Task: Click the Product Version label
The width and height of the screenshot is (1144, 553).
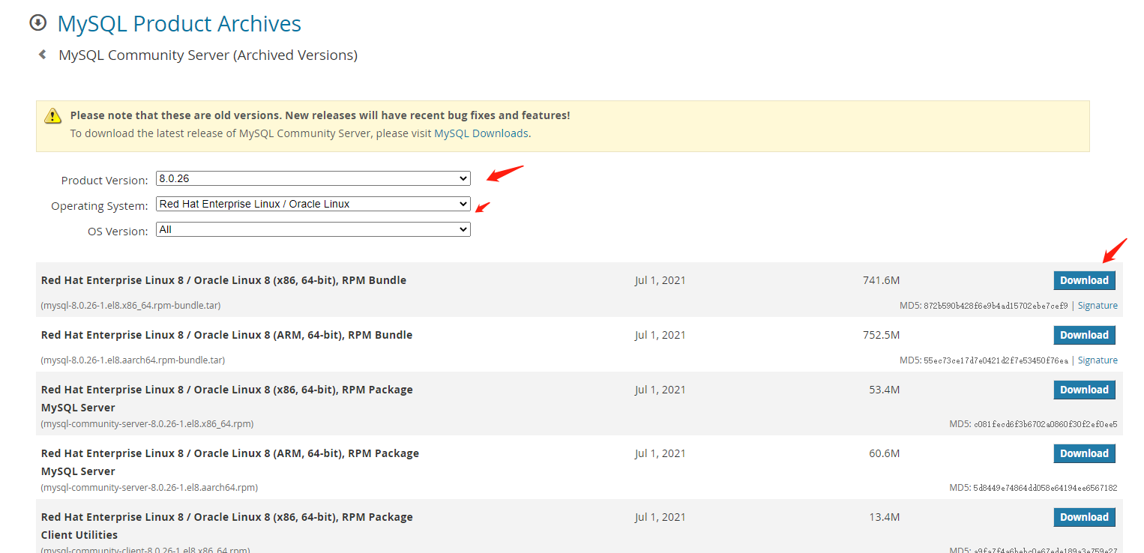Action: [105, 180]
